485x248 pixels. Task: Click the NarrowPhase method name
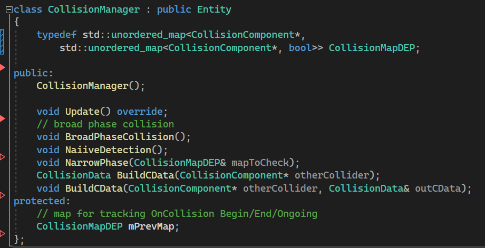pyautogui.click(x=96, y=163)
